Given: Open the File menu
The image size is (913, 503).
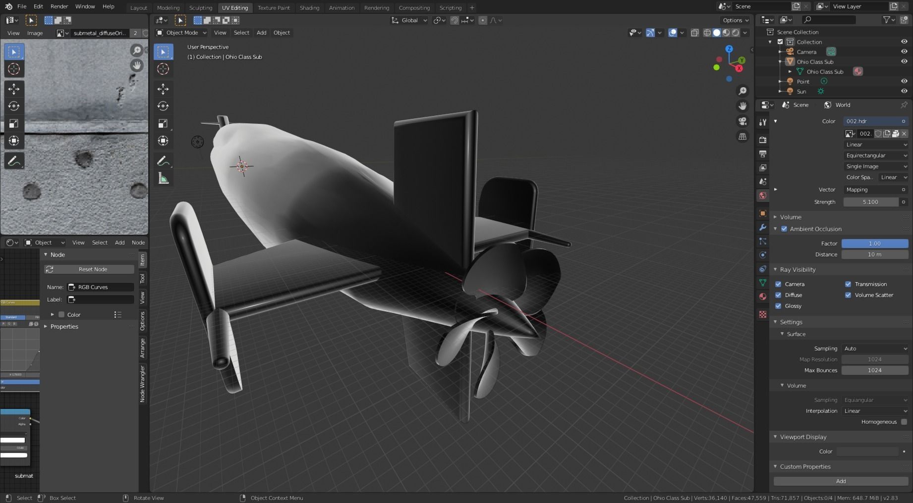Looking at the screenshot, I should point(22,6).
